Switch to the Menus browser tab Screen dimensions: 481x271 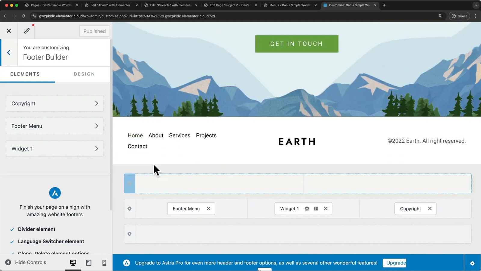click(290, 5)
